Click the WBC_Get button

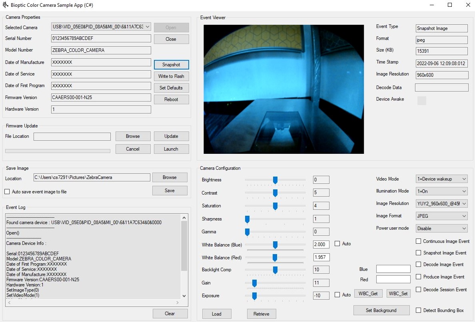[368, 293]
